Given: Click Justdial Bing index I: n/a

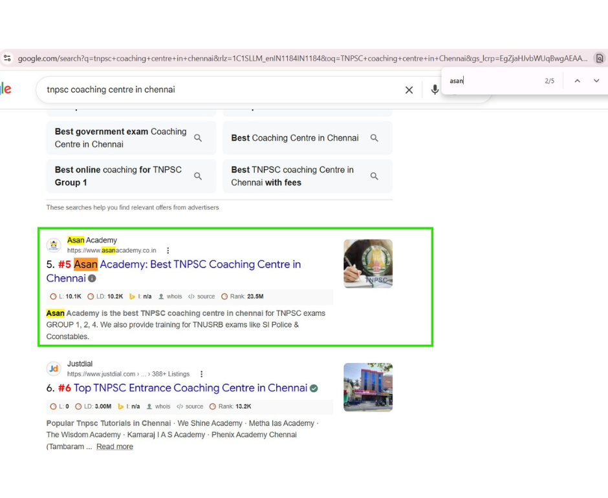Looking at the screenshot, I should 129,407.
